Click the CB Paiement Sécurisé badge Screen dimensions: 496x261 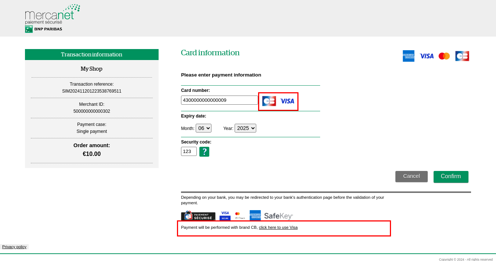(198, 215)
